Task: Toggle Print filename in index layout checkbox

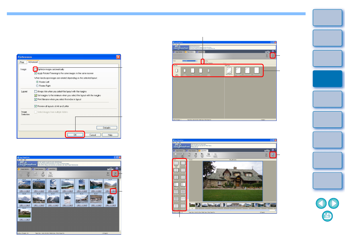Action: click(35, 99)
